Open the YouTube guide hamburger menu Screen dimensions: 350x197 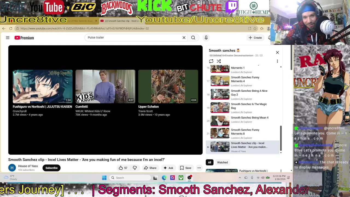(x=8, y=38)
